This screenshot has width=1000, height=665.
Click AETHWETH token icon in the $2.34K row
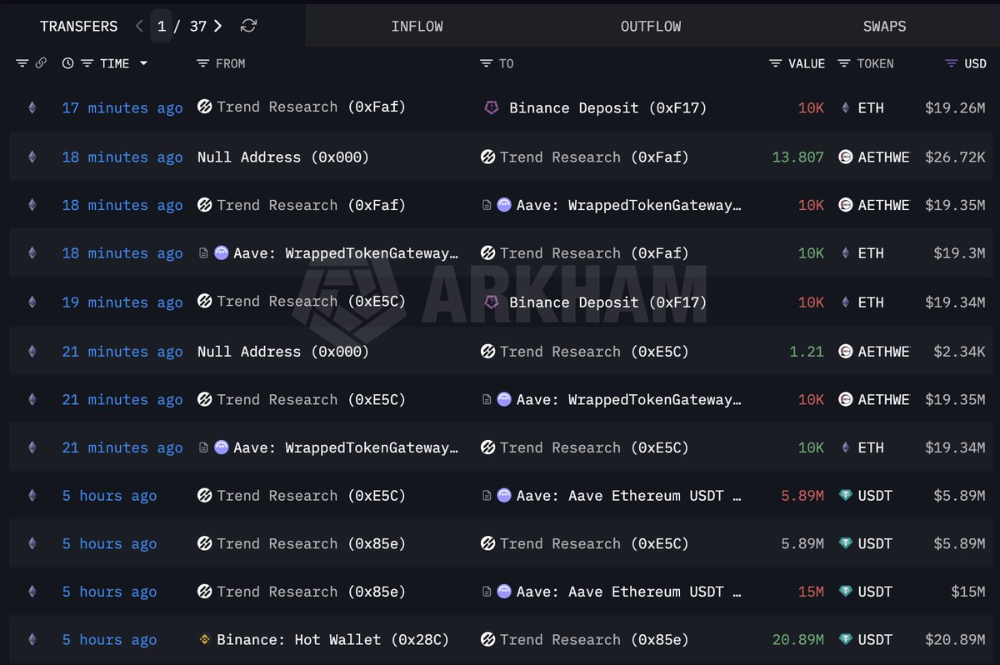[845, 352]
